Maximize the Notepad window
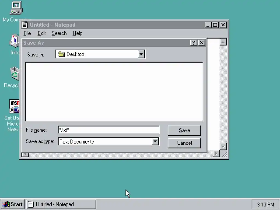 [x=215, y=25]
